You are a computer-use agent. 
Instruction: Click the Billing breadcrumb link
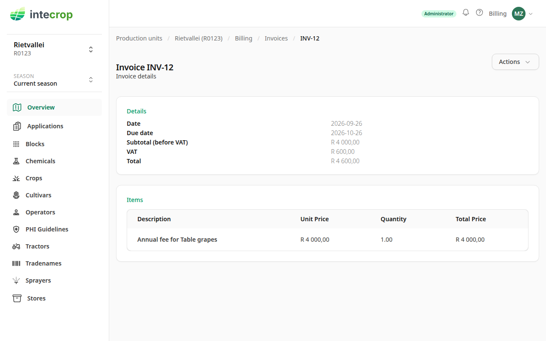244,38
